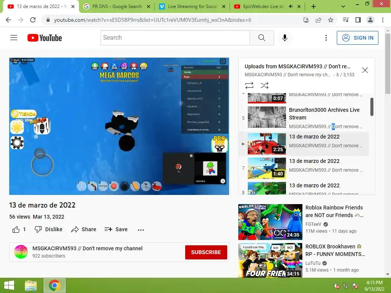Image resolution: width=391 pixels, height=293 pixels.
Task: Close the PR DNS Google Search tab
Action: (149, 6)
